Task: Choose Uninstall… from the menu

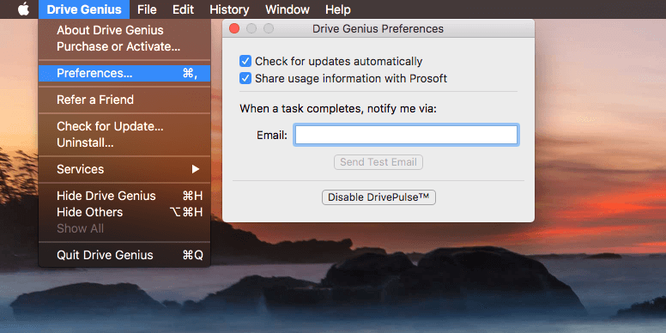Action: (124, 142)
